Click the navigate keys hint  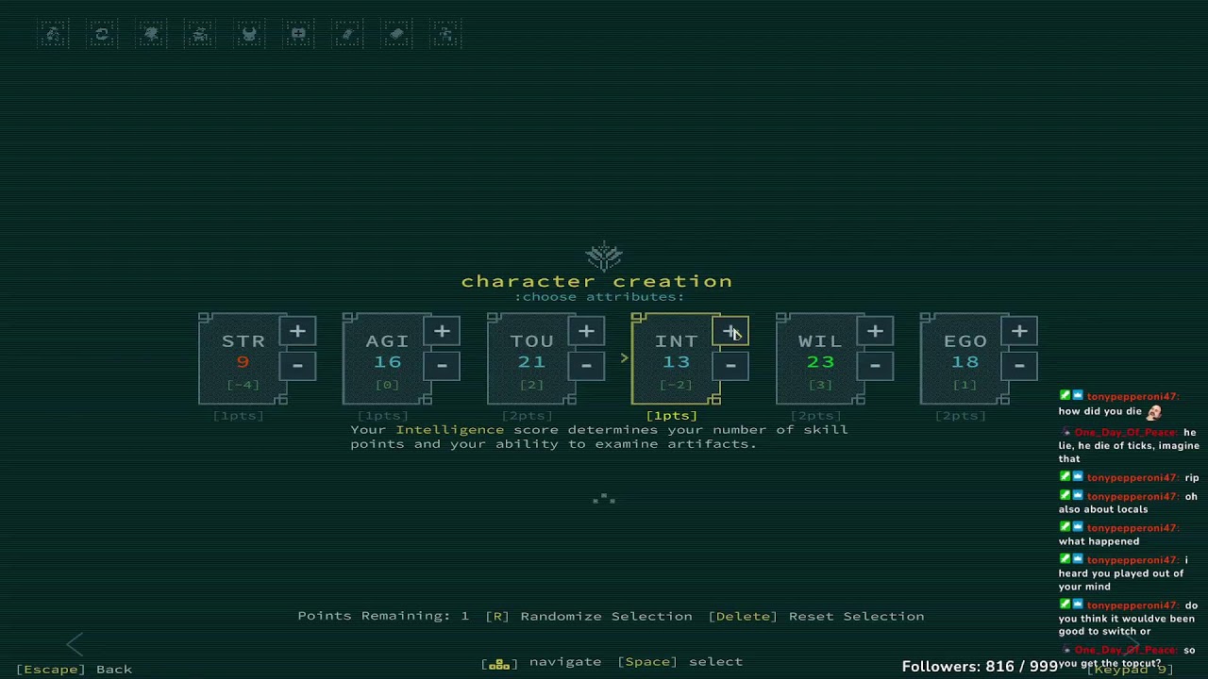click(541, 662)
